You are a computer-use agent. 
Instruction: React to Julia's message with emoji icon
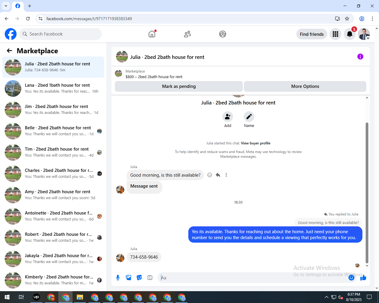210,175
